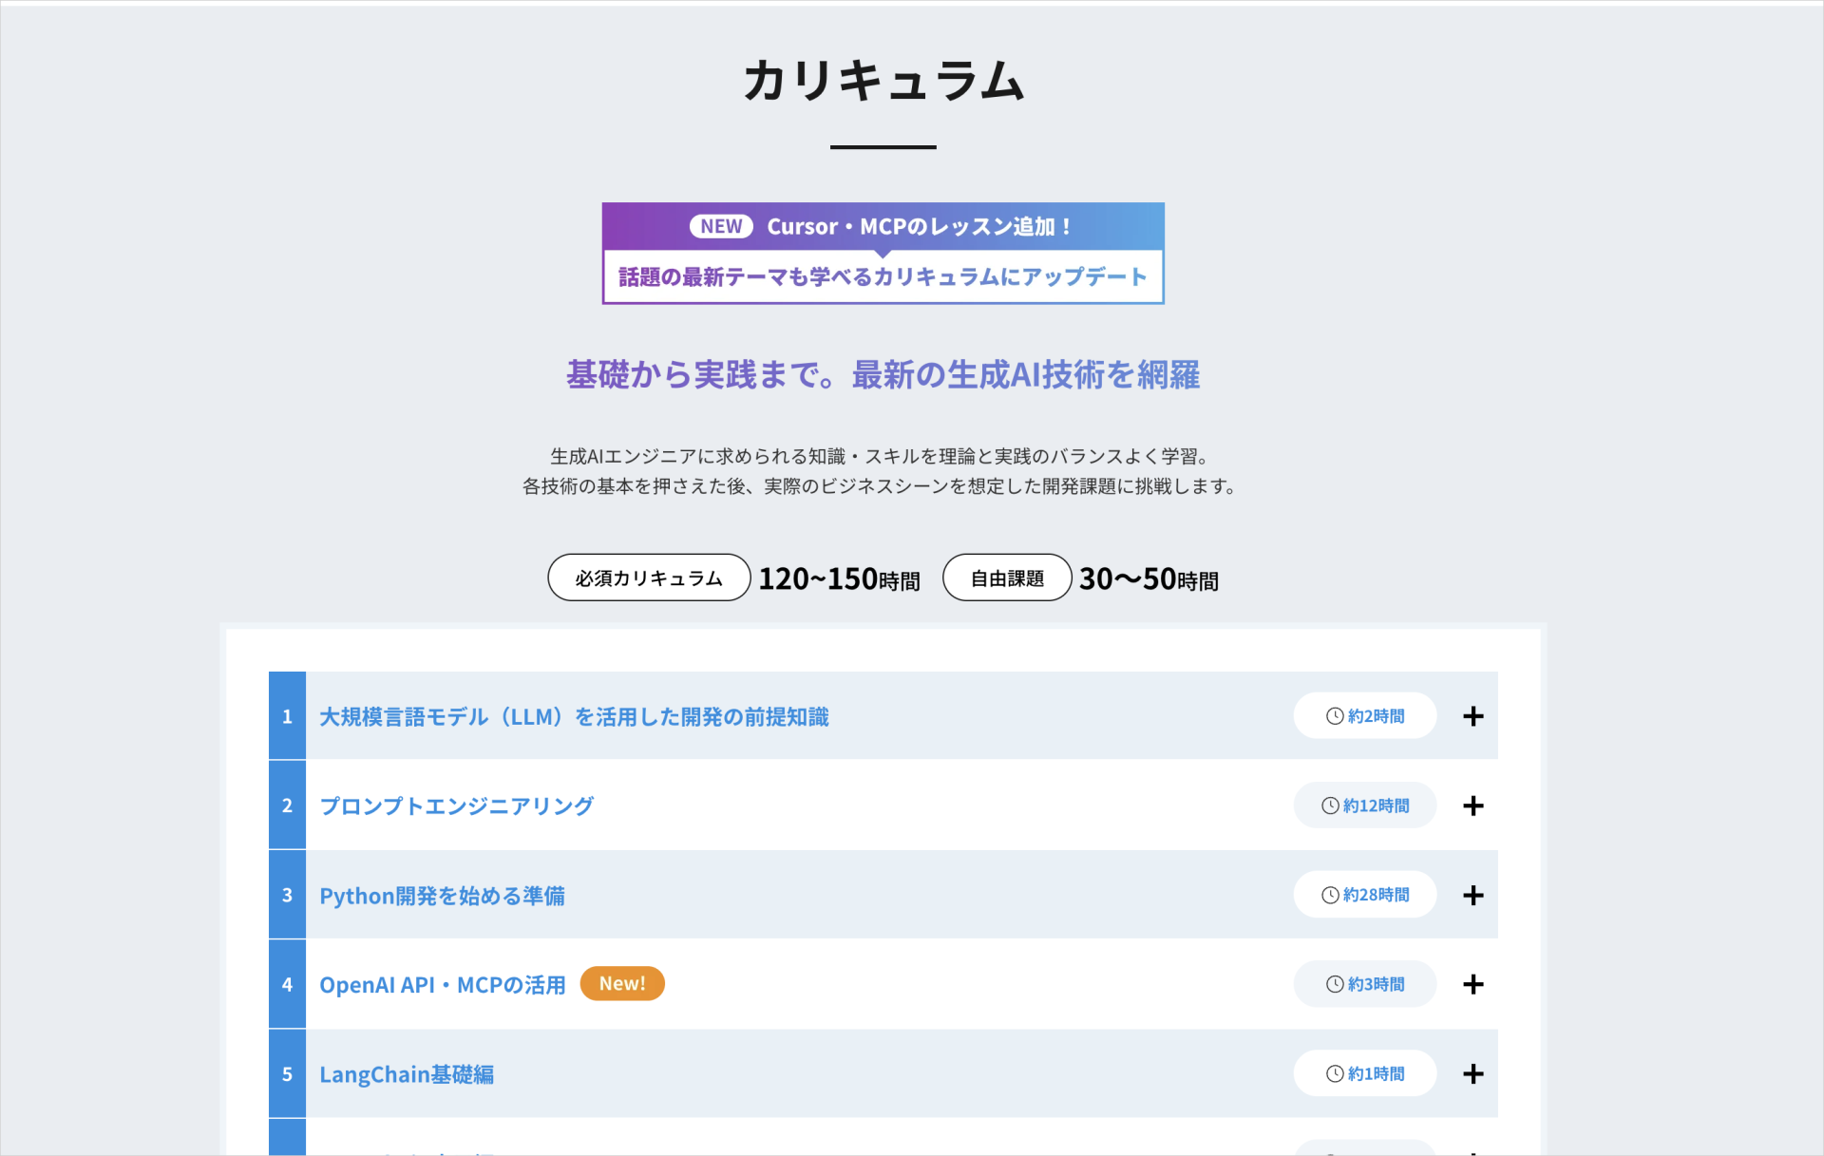Click the description line starting 生成AIエンジニアに求められる
Viewport: 1824px width, 1156px height.
[x=880, y=456]
